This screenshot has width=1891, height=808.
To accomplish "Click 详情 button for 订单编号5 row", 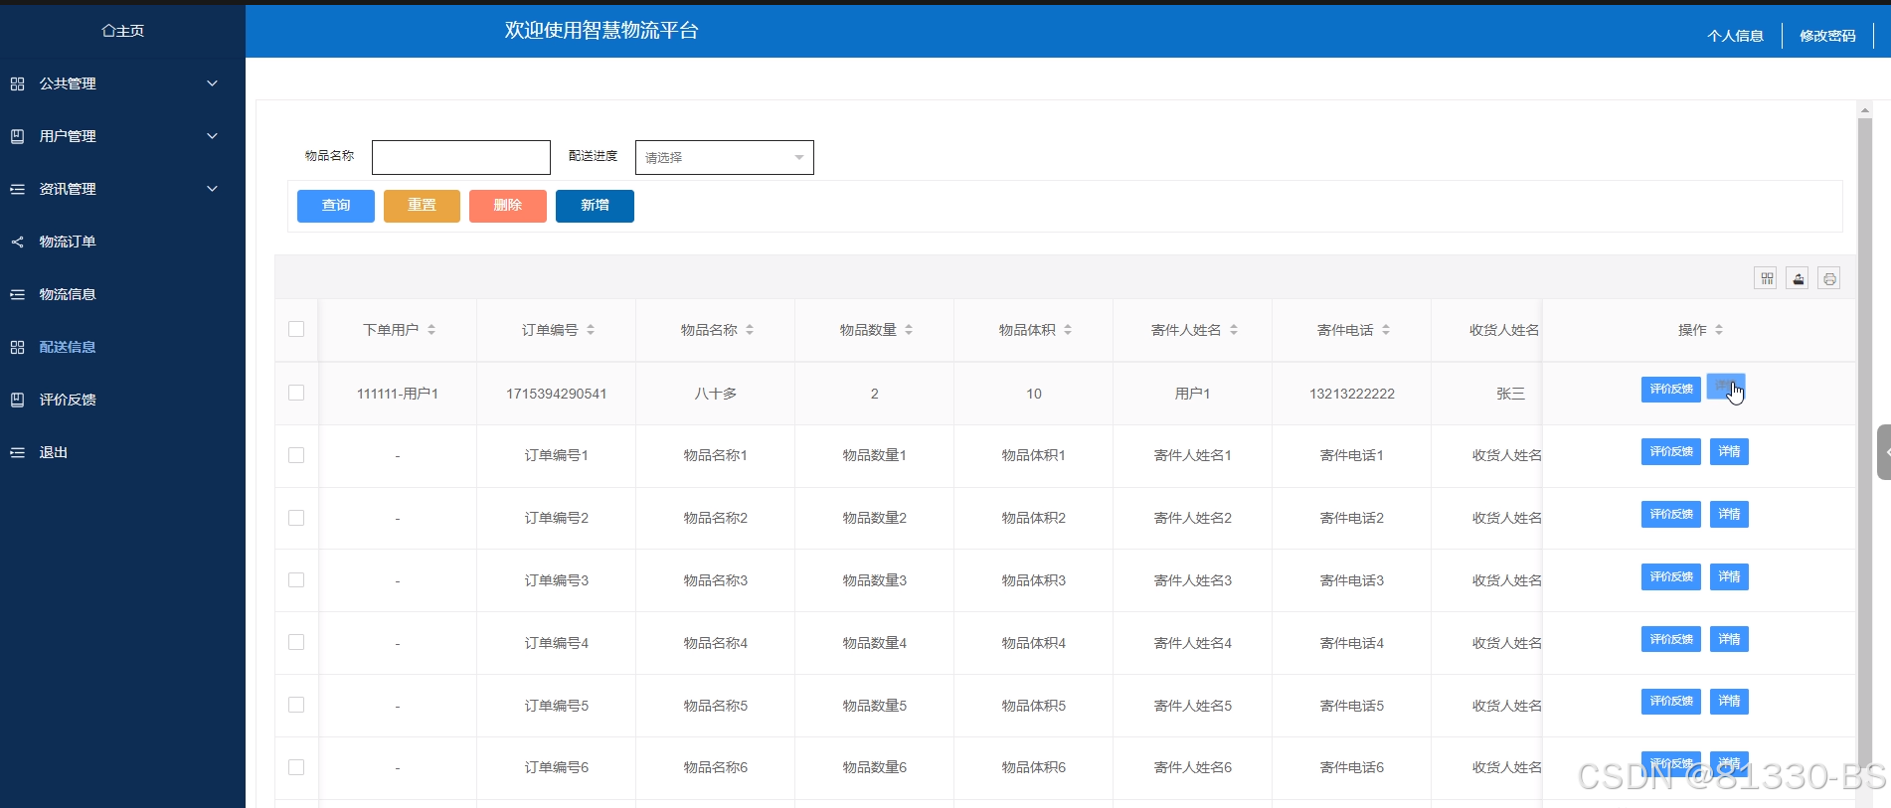I will click(1729, 702).
